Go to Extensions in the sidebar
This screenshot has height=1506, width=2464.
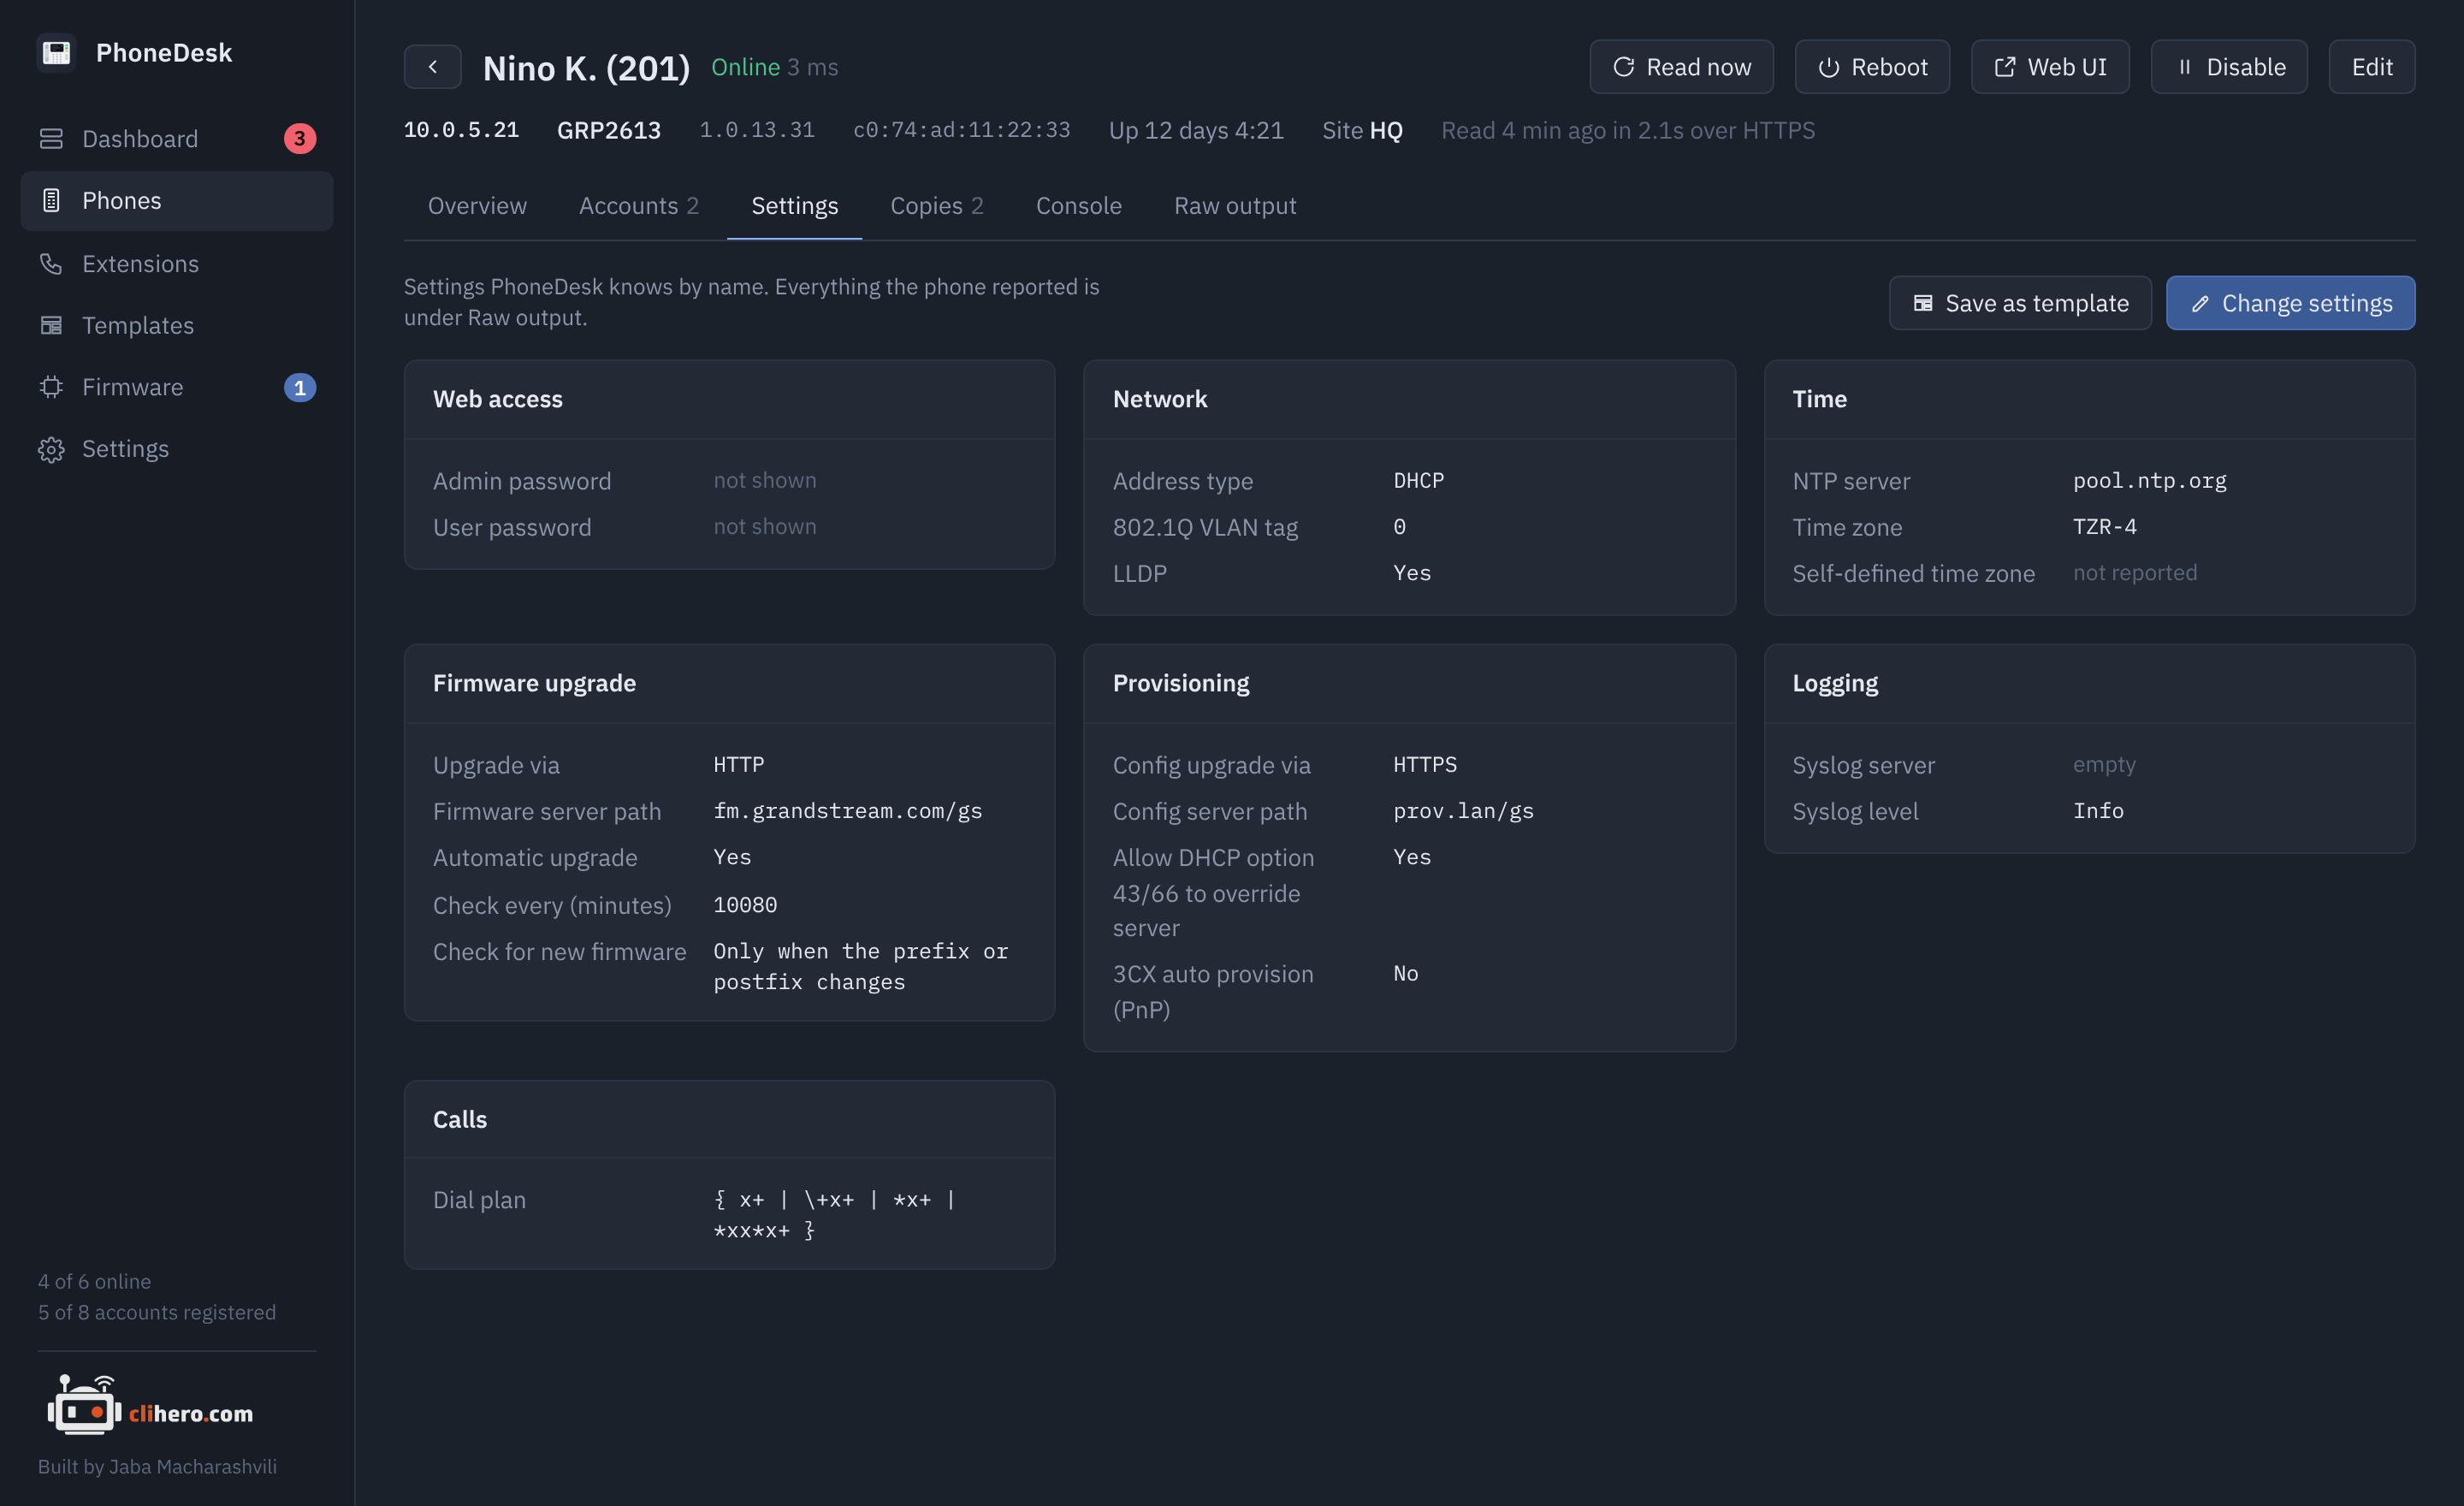pos(176,263)
